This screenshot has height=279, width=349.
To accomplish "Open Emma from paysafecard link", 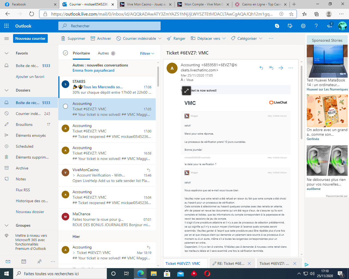I will pyautogui.click(x=94, y=70).
